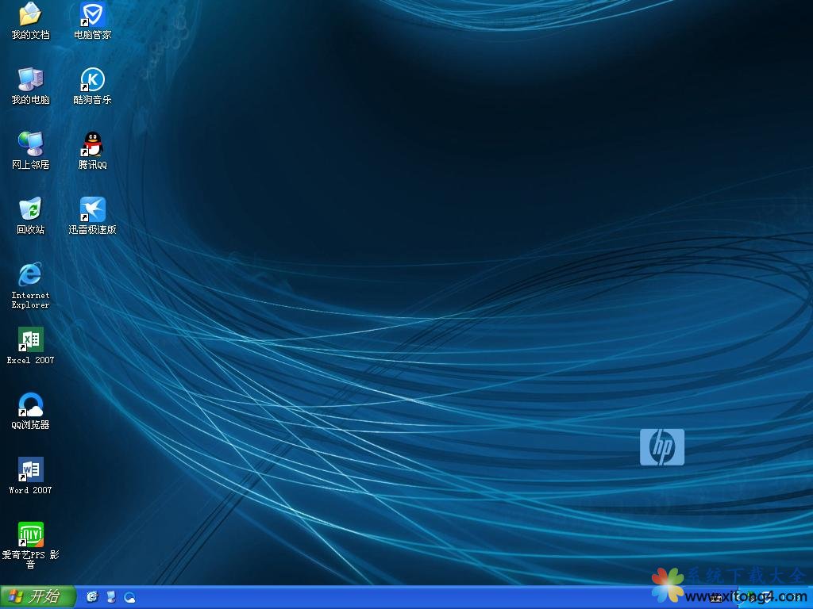Click the HP logo on the wallpaper

(x=661, y=447)
